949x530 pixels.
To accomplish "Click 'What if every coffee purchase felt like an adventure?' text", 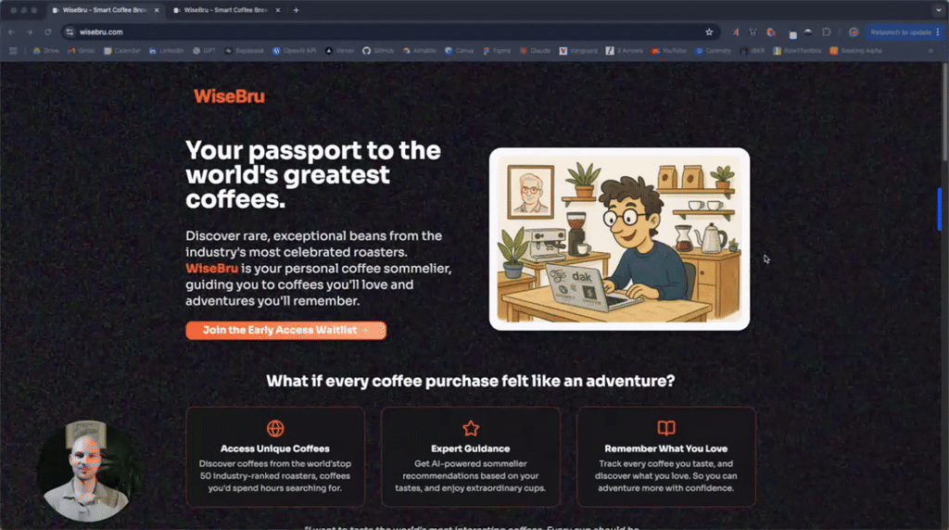I will [x=470, y=381].
